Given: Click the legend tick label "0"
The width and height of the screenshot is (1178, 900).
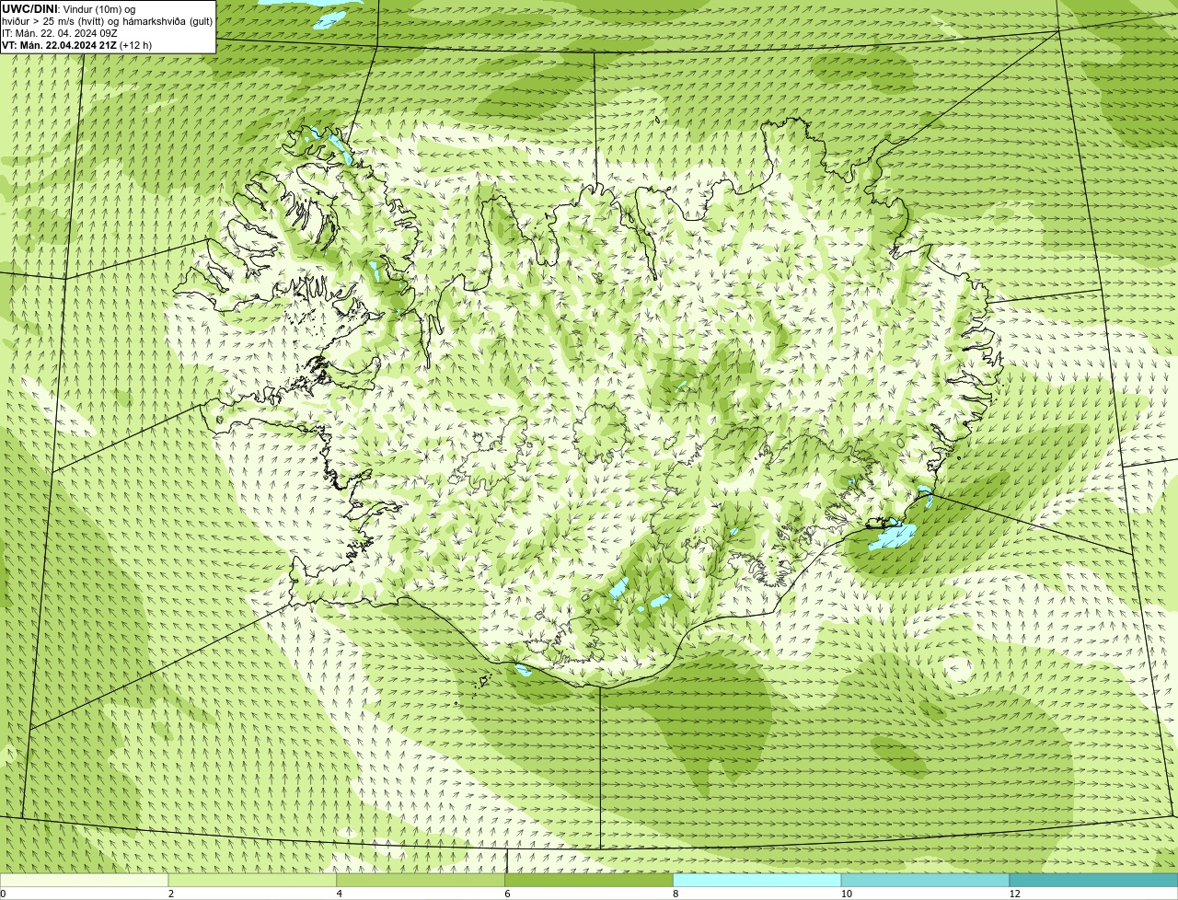Looking at the screenshot, I should tap(3, 894).
